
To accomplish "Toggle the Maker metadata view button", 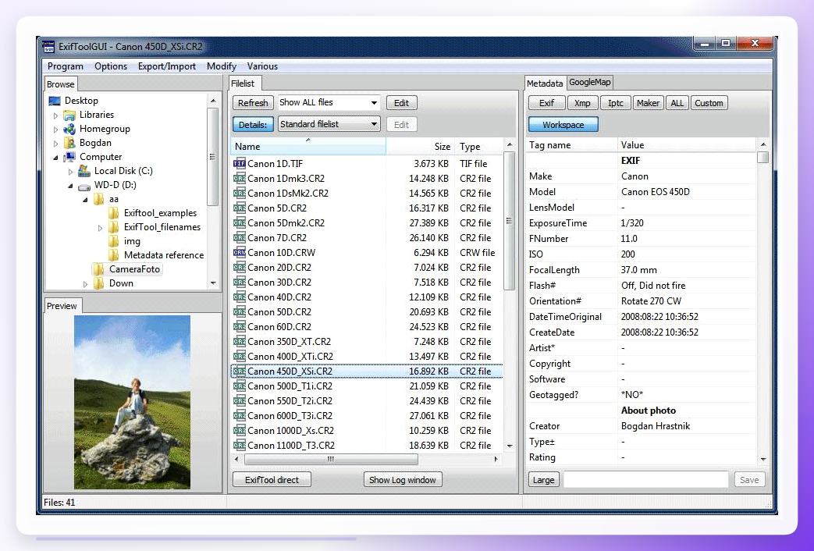I will (x=648, y=103).
